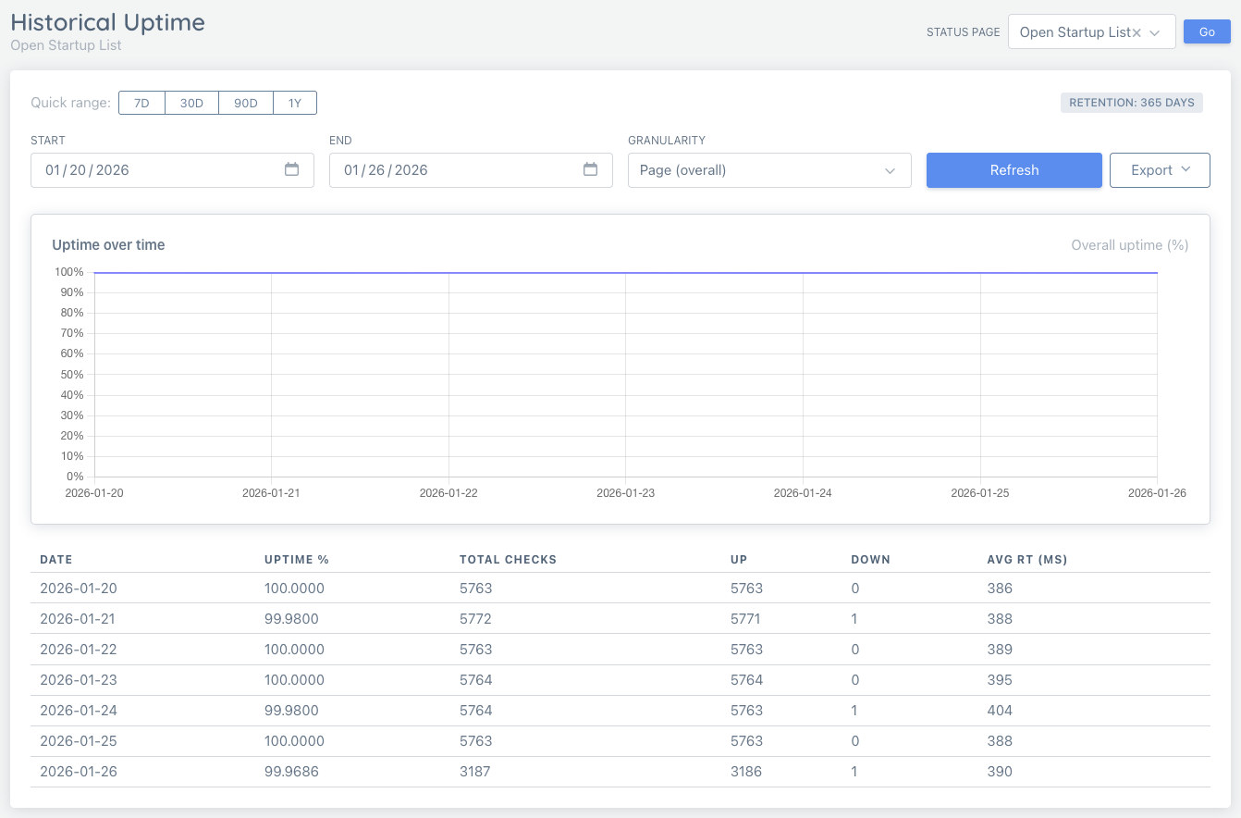
Task: Click the STATUS PAGE dropdown arrow
Action: (1154, 31)
